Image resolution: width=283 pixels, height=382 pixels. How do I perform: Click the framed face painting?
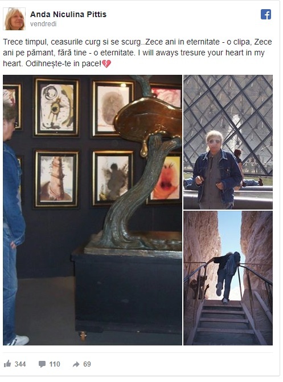pyautogui.click(x=165, y=179)
